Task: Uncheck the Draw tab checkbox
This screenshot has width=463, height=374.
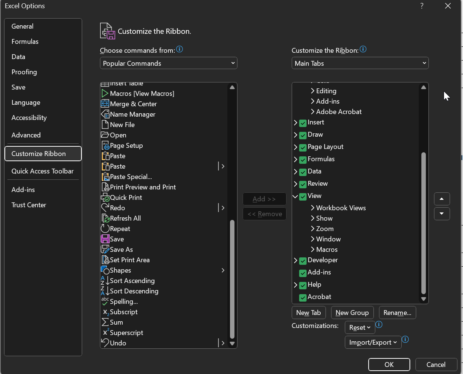Action: [303, 135]
